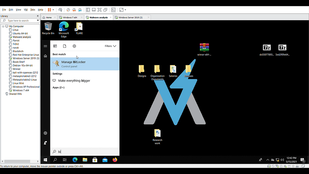The width and height of the screenshot is (309, 174).
Task: Open Recycle Bin desktop icon
Action: 48,28
